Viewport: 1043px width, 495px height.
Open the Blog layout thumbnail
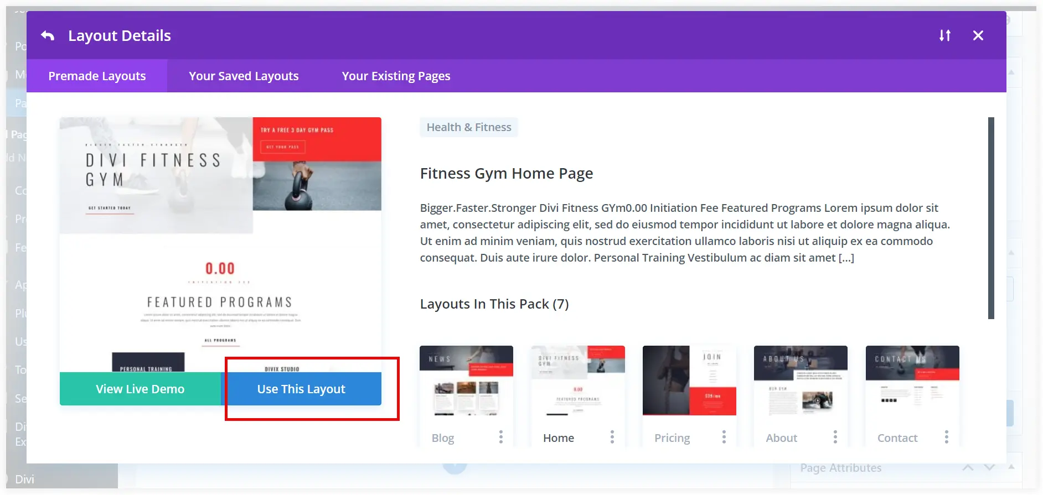[466, 381]
